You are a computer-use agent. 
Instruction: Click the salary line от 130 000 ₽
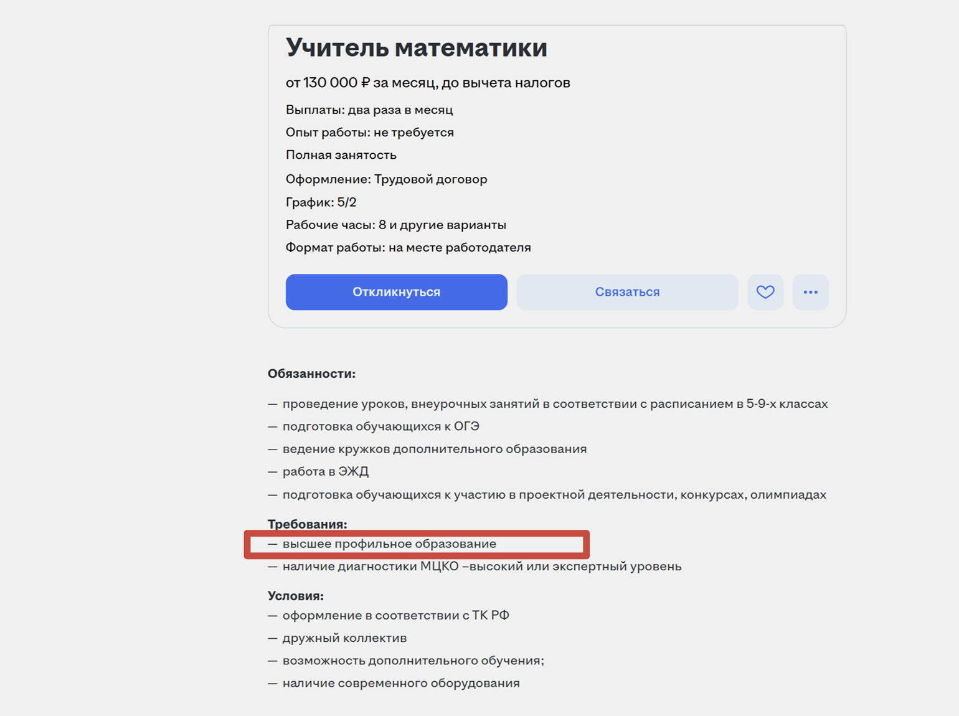click(428, 83)
